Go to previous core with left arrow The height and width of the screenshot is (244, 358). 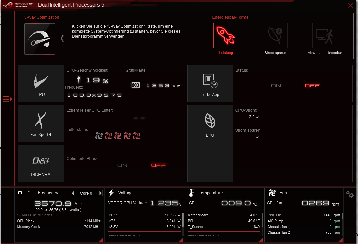pos(73,193)
